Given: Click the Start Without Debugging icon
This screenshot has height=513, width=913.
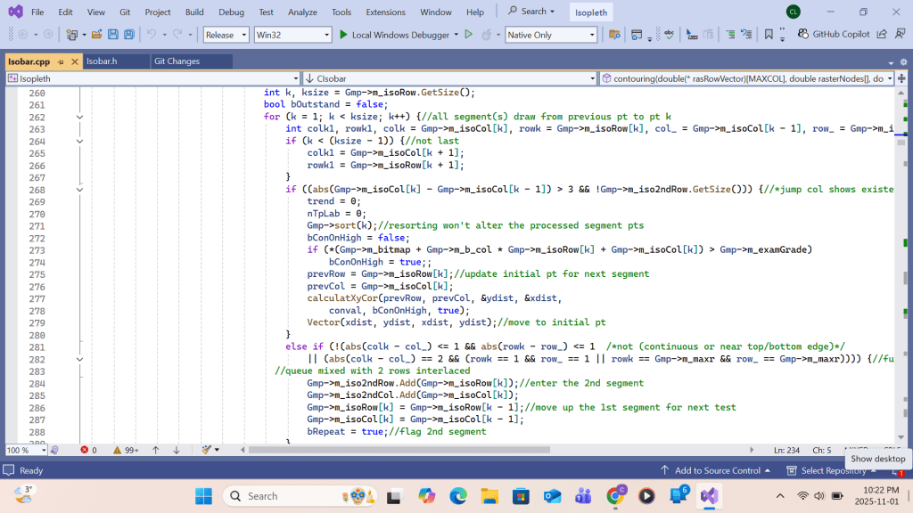Looking at the screenshot, I should [469, 35].
